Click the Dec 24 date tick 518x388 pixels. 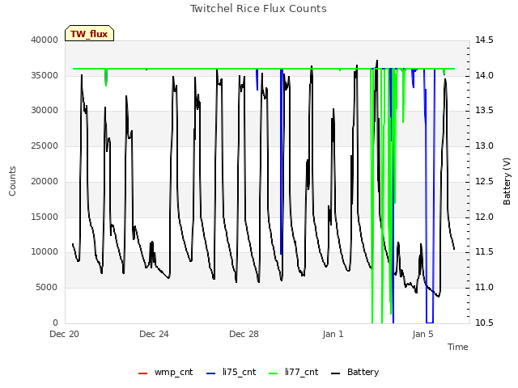[154, 334]
